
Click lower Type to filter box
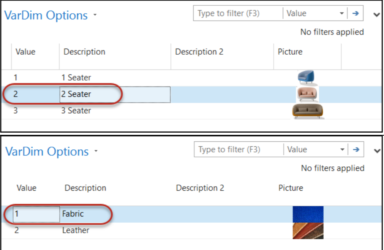coord(239,149)
